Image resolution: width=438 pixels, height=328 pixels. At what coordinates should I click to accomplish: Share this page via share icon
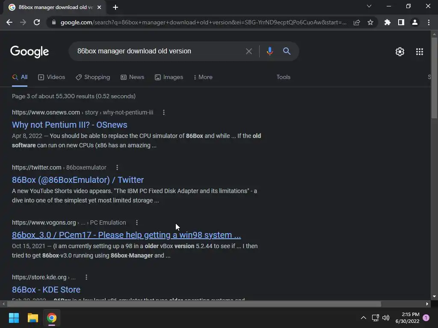point(357,22)
